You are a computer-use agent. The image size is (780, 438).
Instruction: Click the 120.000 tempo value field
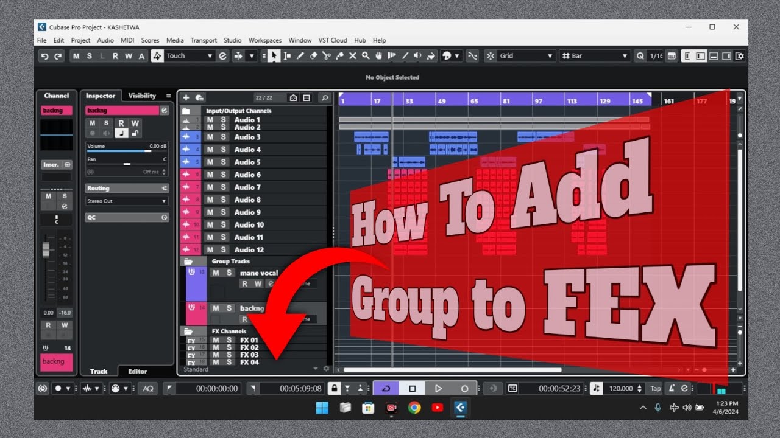[621, 388]
